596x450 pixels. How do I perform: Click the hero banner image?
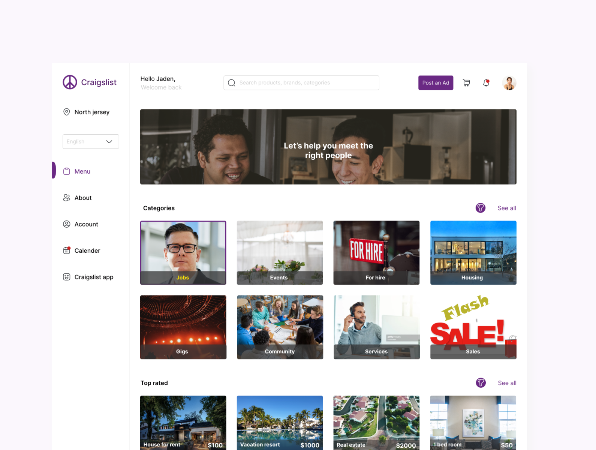(x=328, y=147)
